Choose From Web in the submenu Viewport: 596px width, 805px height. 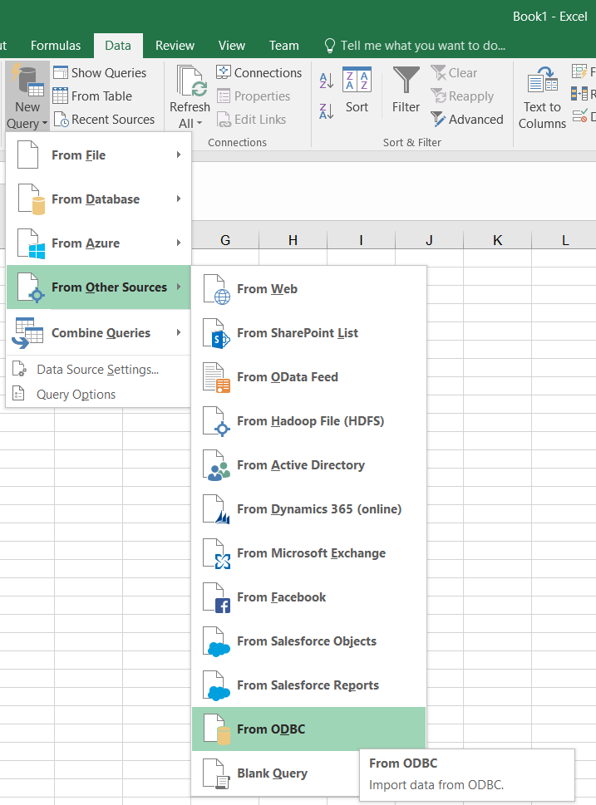(x=308, y=289)
